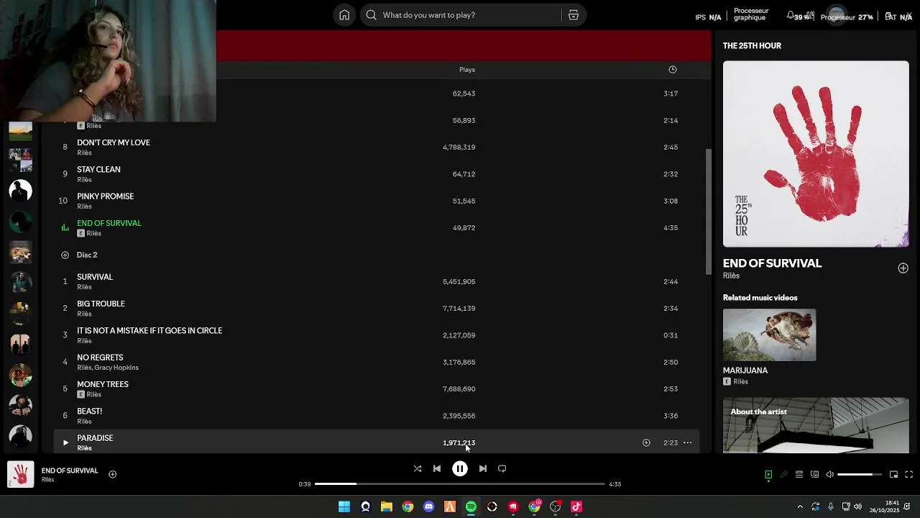Viewport: 920px width, 518px height.
Task: Open the last library sidebar thumbnail
Action: (x=20, y=435)
